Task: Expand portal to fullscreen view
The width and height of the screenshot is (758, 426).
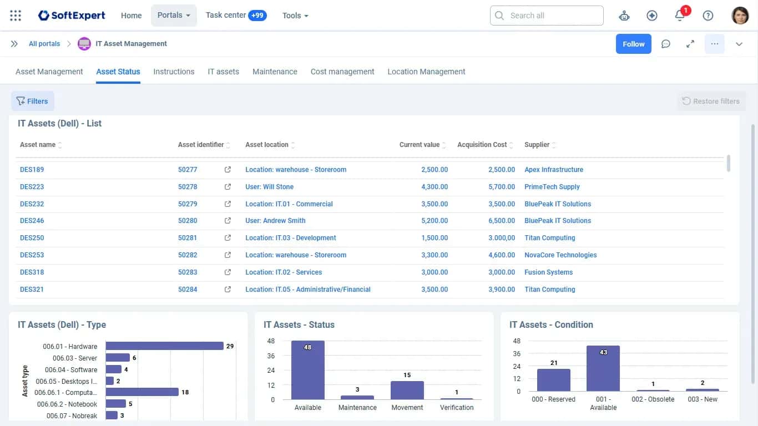Action: pyautogui.click(x=690, y=44)
